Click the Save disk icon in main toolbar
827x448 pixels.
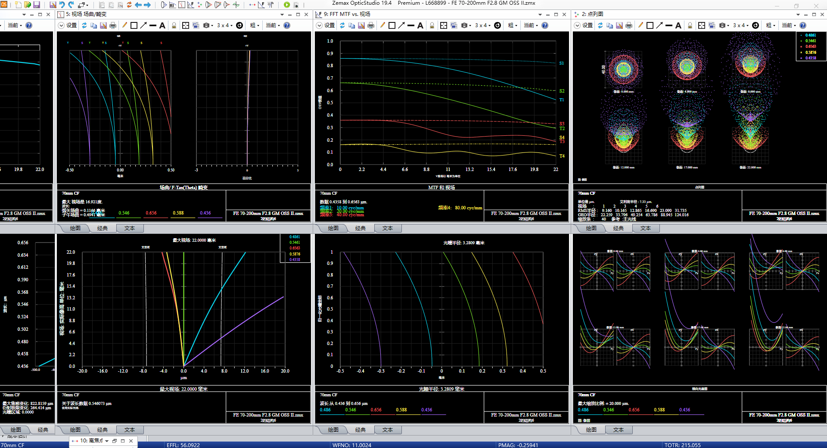37,5
